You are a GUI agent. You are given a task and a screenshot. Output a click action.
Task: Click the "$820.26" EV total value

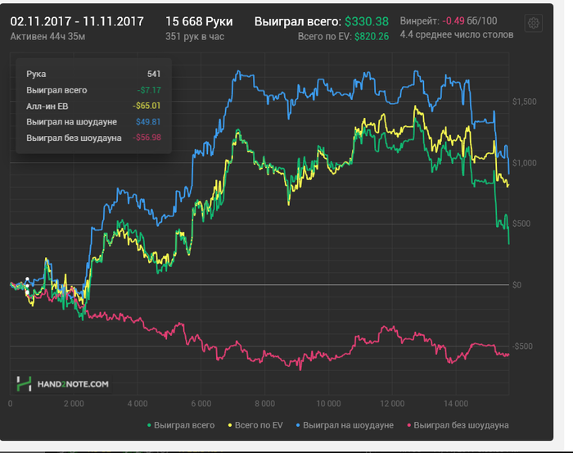coord(372,37)
